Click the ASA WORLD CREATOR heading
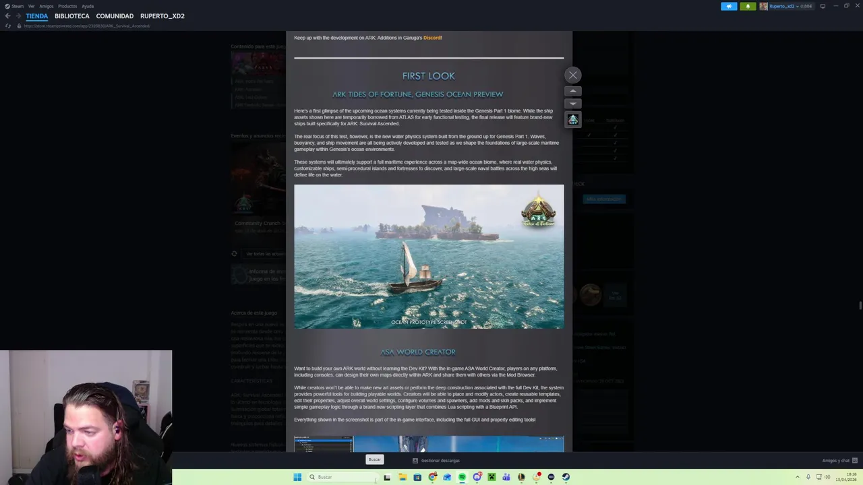Viewport: 863px width, 485px height. pos(418,352)
